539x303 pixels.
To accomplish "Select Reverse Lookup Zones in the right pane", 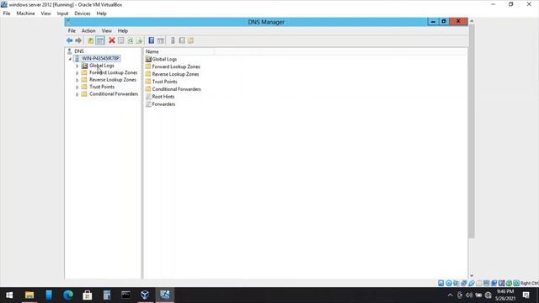I will (175, 74).
